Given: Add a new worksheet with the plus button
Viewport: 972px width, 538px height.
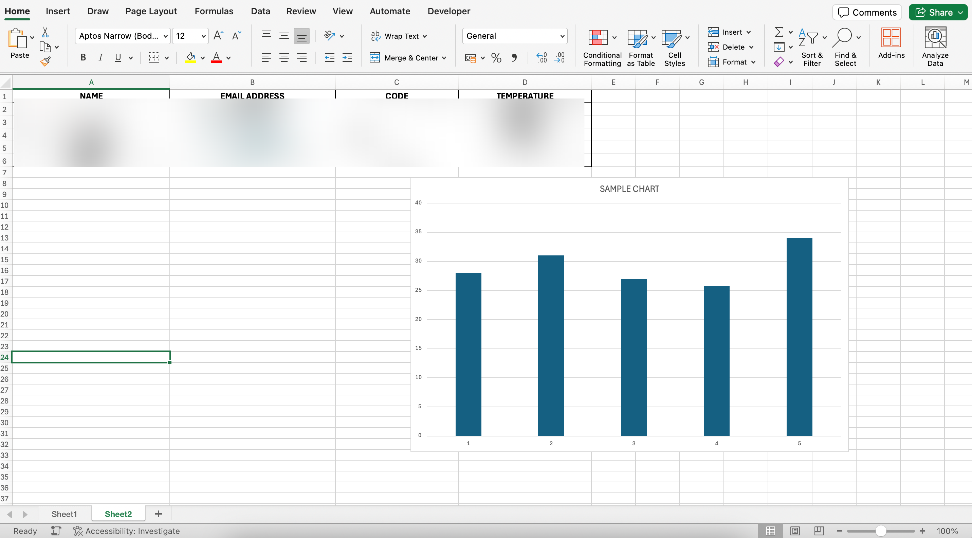Looking at the screenshot, I should click(x=158, y=514).
